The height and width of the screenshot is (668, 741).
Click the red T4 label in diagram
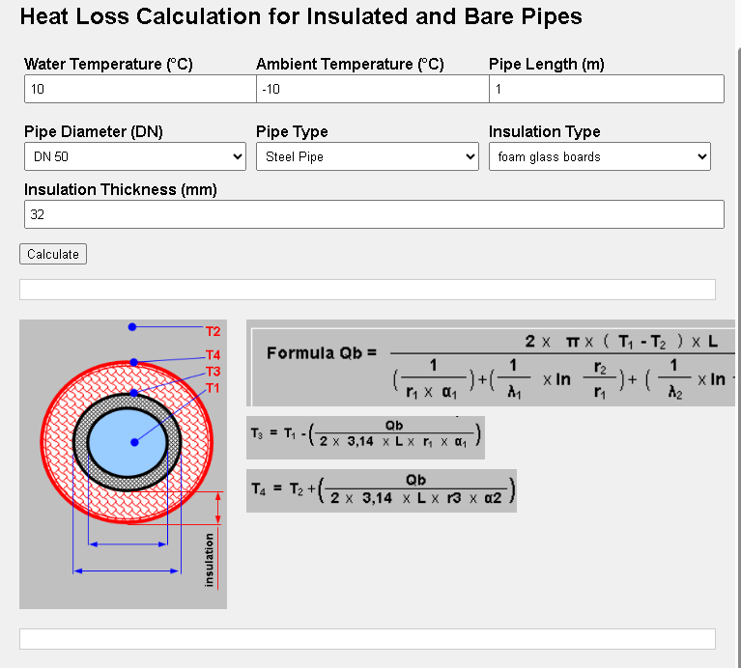coord(214,355)
